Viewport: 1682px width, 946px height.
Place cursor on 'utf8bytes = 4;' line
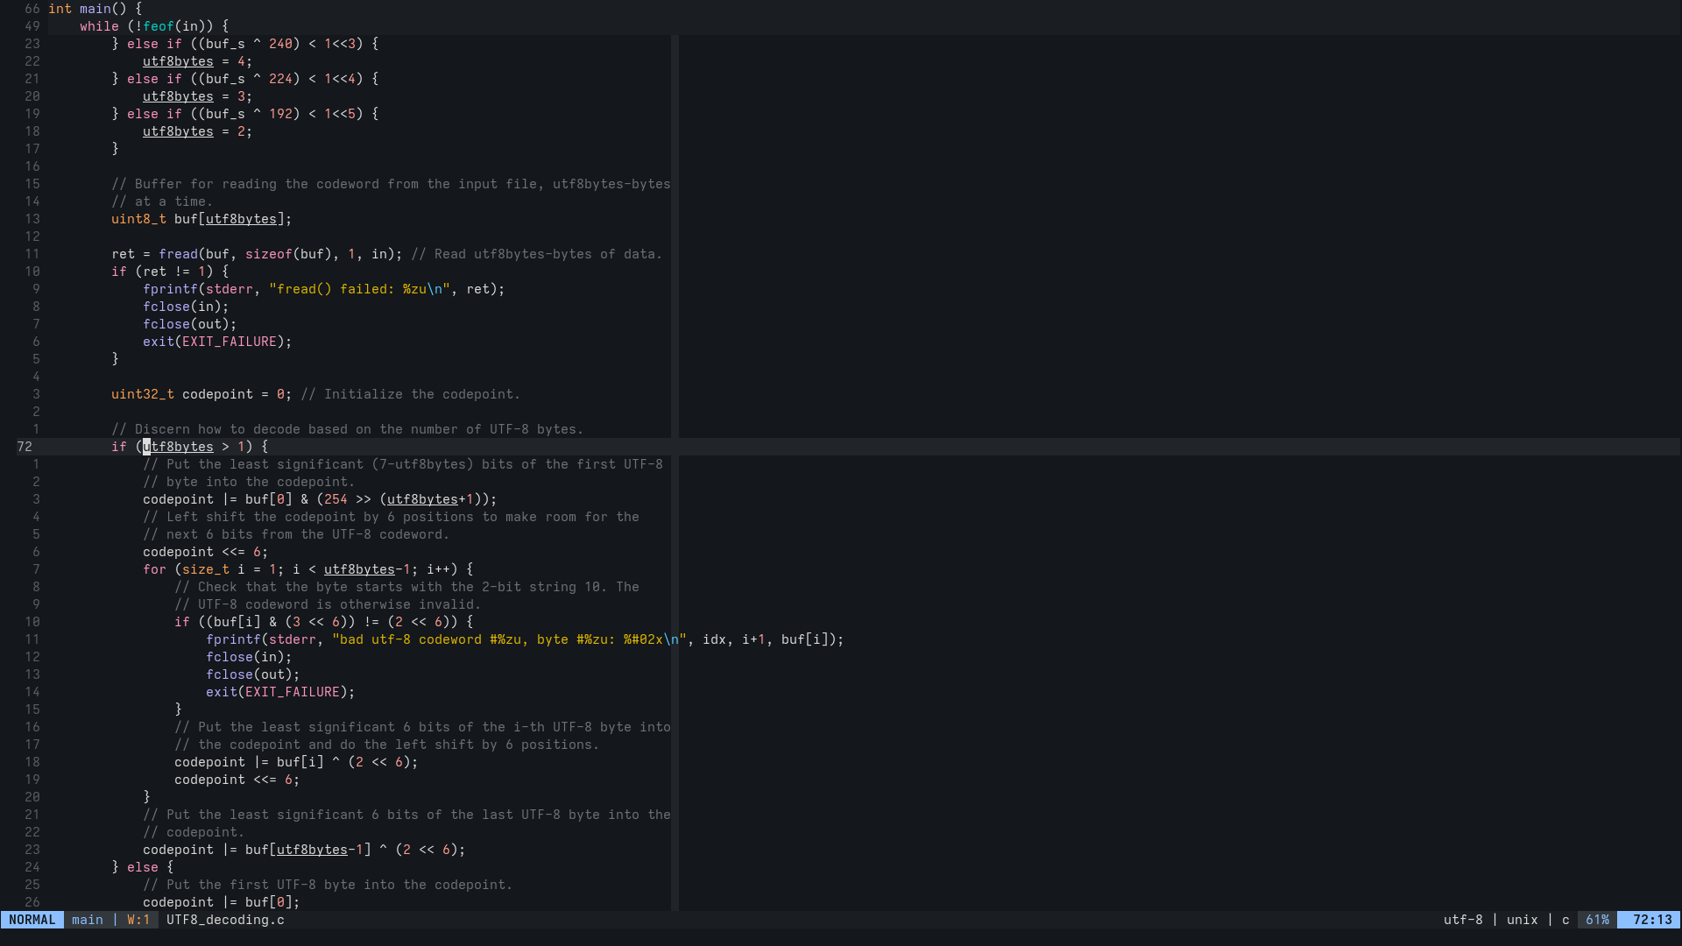197,61
